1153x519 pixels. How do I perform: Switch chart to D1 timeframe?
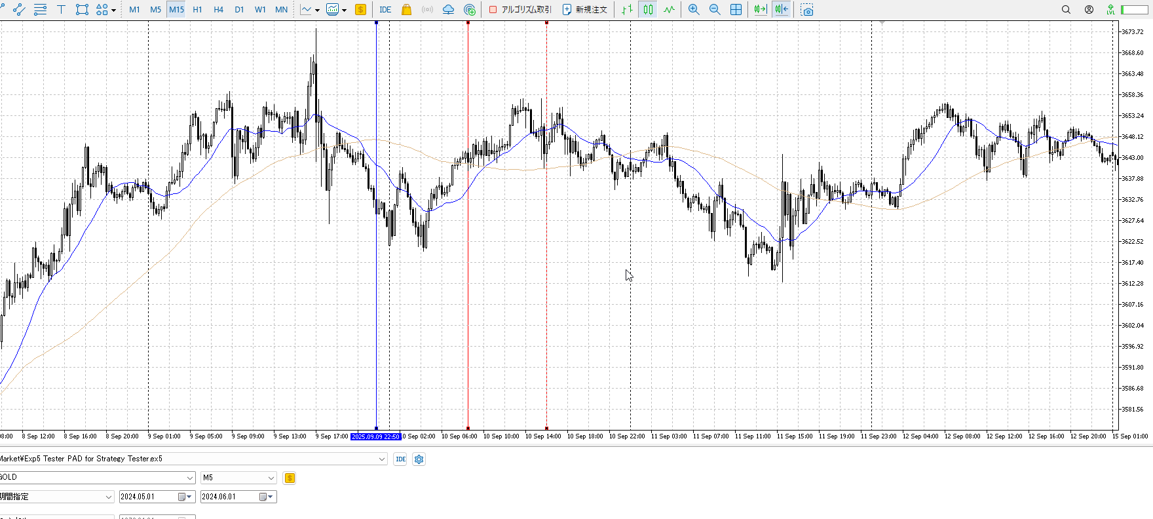coord(239,10)
